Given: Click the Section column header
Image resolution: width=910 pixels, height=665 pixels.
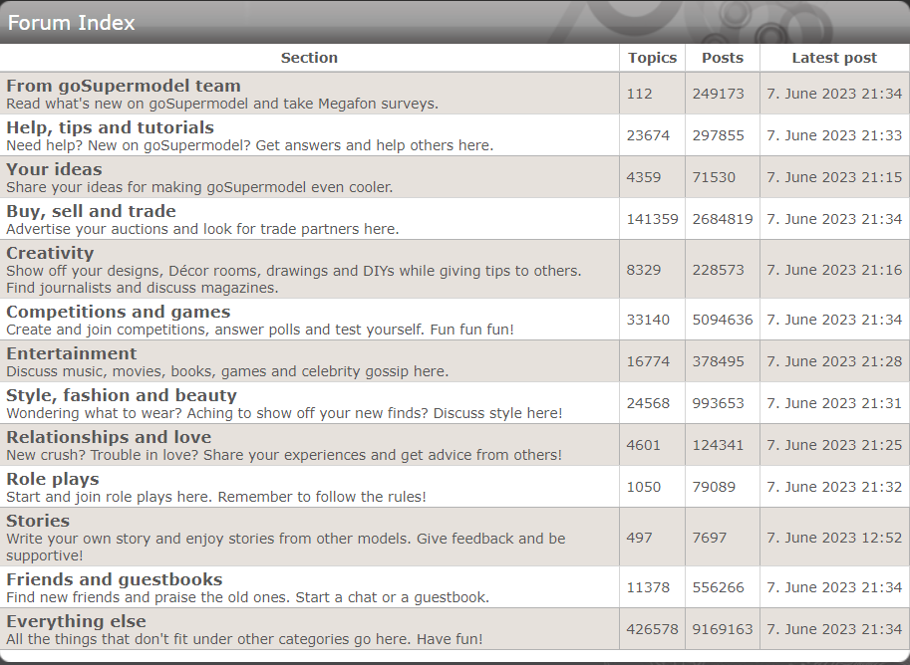Looking at the screenshot, I should point(309,57).
